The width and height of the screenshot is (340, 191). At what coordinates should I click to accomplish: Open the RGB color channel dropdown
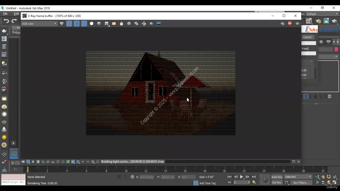click(39, 24)
